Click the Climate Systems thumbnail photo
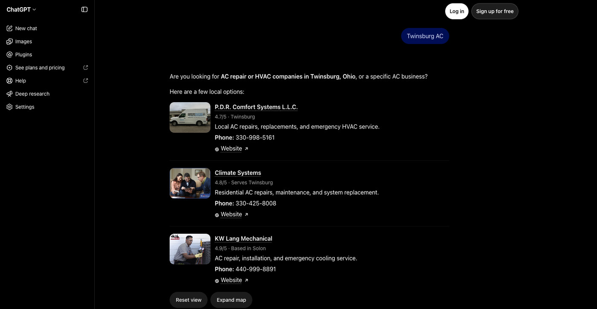 click(190, 183)
